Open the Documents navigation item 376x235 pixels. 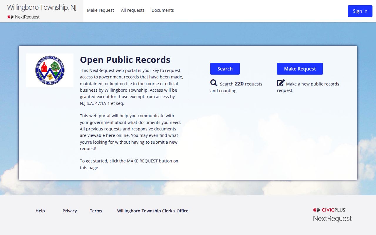click(x=163, y=10)
